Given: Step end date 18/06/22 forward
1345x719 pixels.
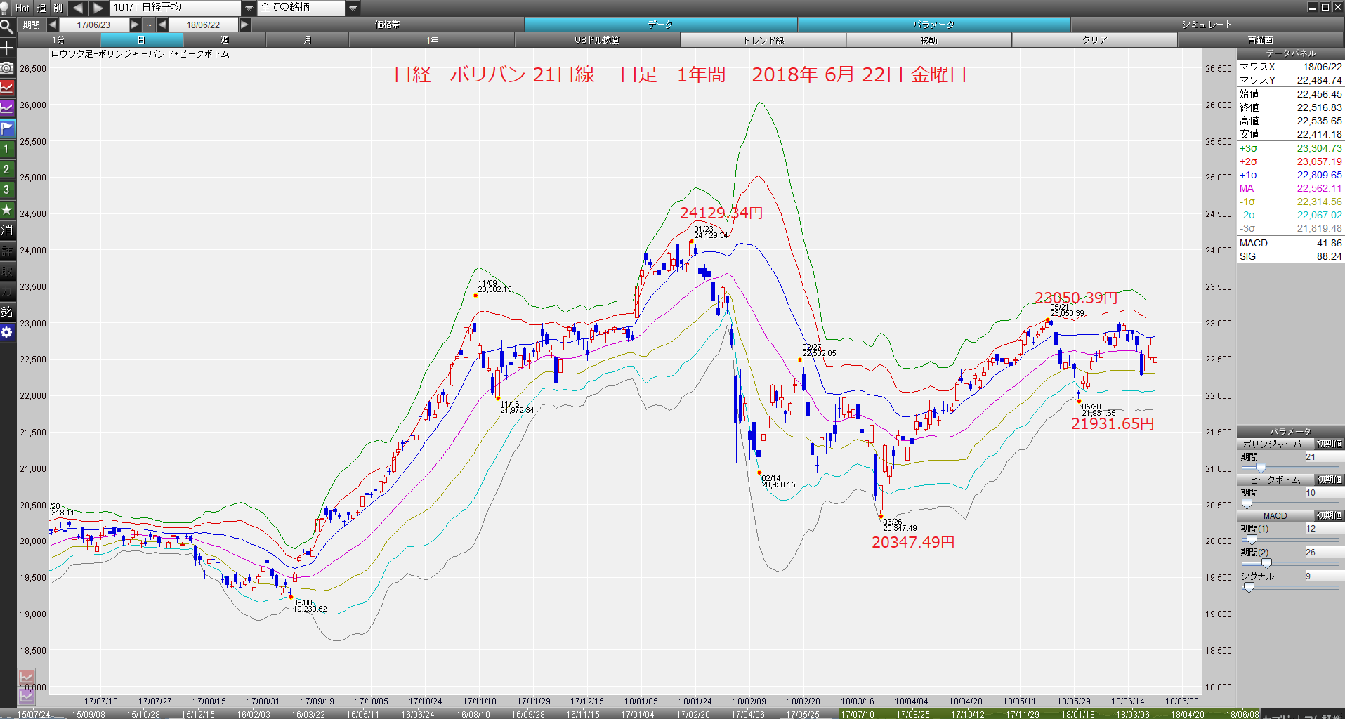Looking at the screenshot, I should 244,25.
